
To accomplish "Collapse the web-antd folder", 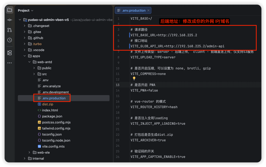I will [29, 62].
